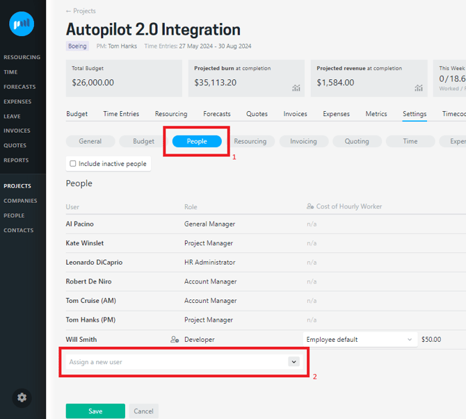The width and height of the screenshot is (466, 419).
Task: Select the People settings pill
Action: pos(197,141)
